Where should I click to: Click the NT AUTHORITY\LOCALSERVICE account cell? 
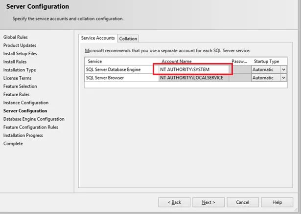click(x=194, y=78)
